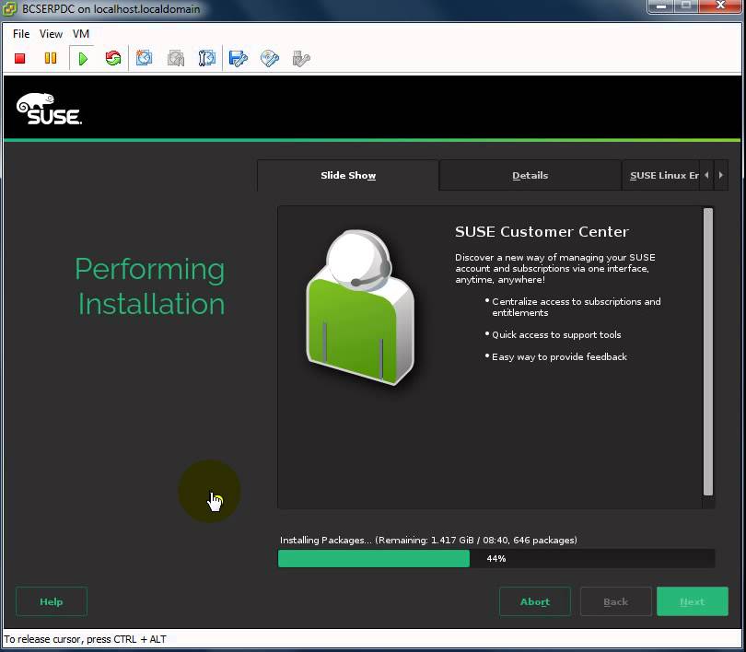Reset the VM with the circular arrow icon
This screenshot has width=746, height=652.
(113, 59)
